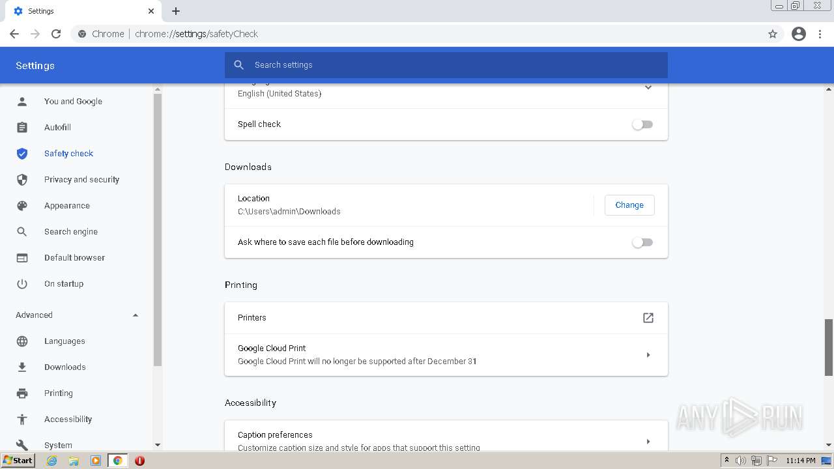Focus the Search settings field
The height and width of the screenshot is (469, 834).
click(446, 65)
